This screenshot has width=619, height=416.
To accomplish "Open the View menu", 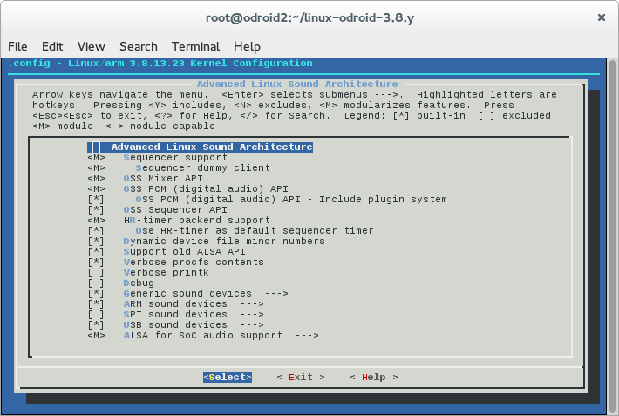I will point(91,46).
